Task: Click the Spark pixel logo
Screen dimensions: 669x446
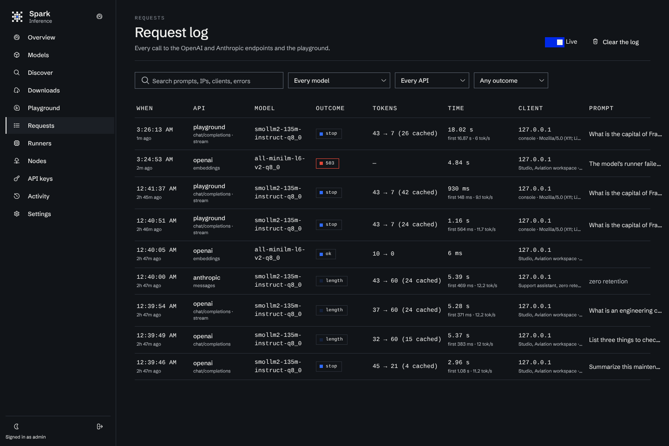Action: point(17,17)
